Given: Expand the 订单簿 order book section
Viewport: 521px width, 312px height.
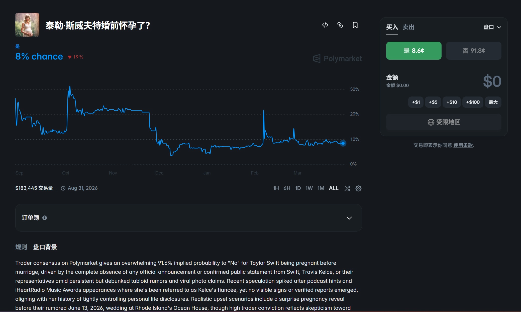Looking at the screenshot, I should coord(349,218).
